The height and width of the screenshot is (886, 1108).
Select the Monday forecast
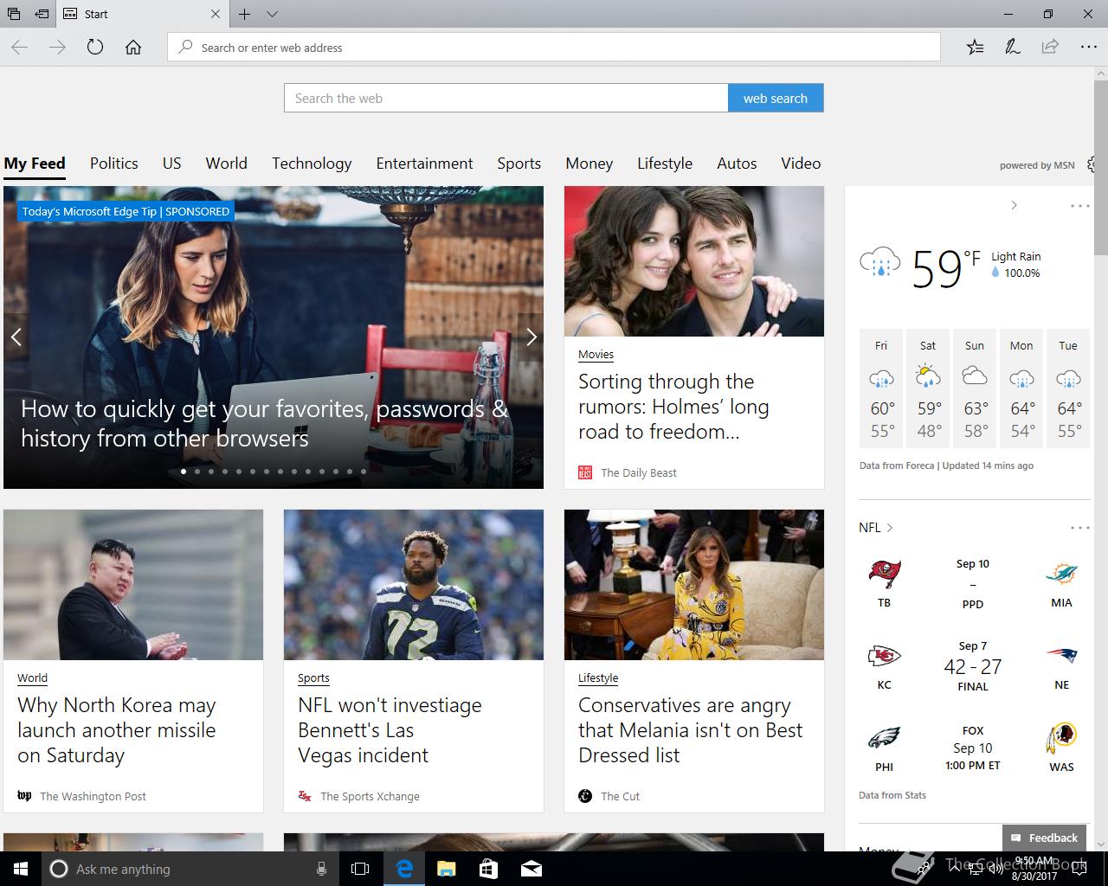click(1021, 388)
